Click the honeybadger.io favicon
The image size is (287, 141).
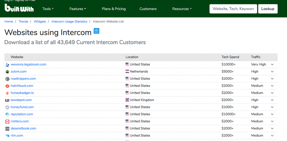(x=7, y=93)
